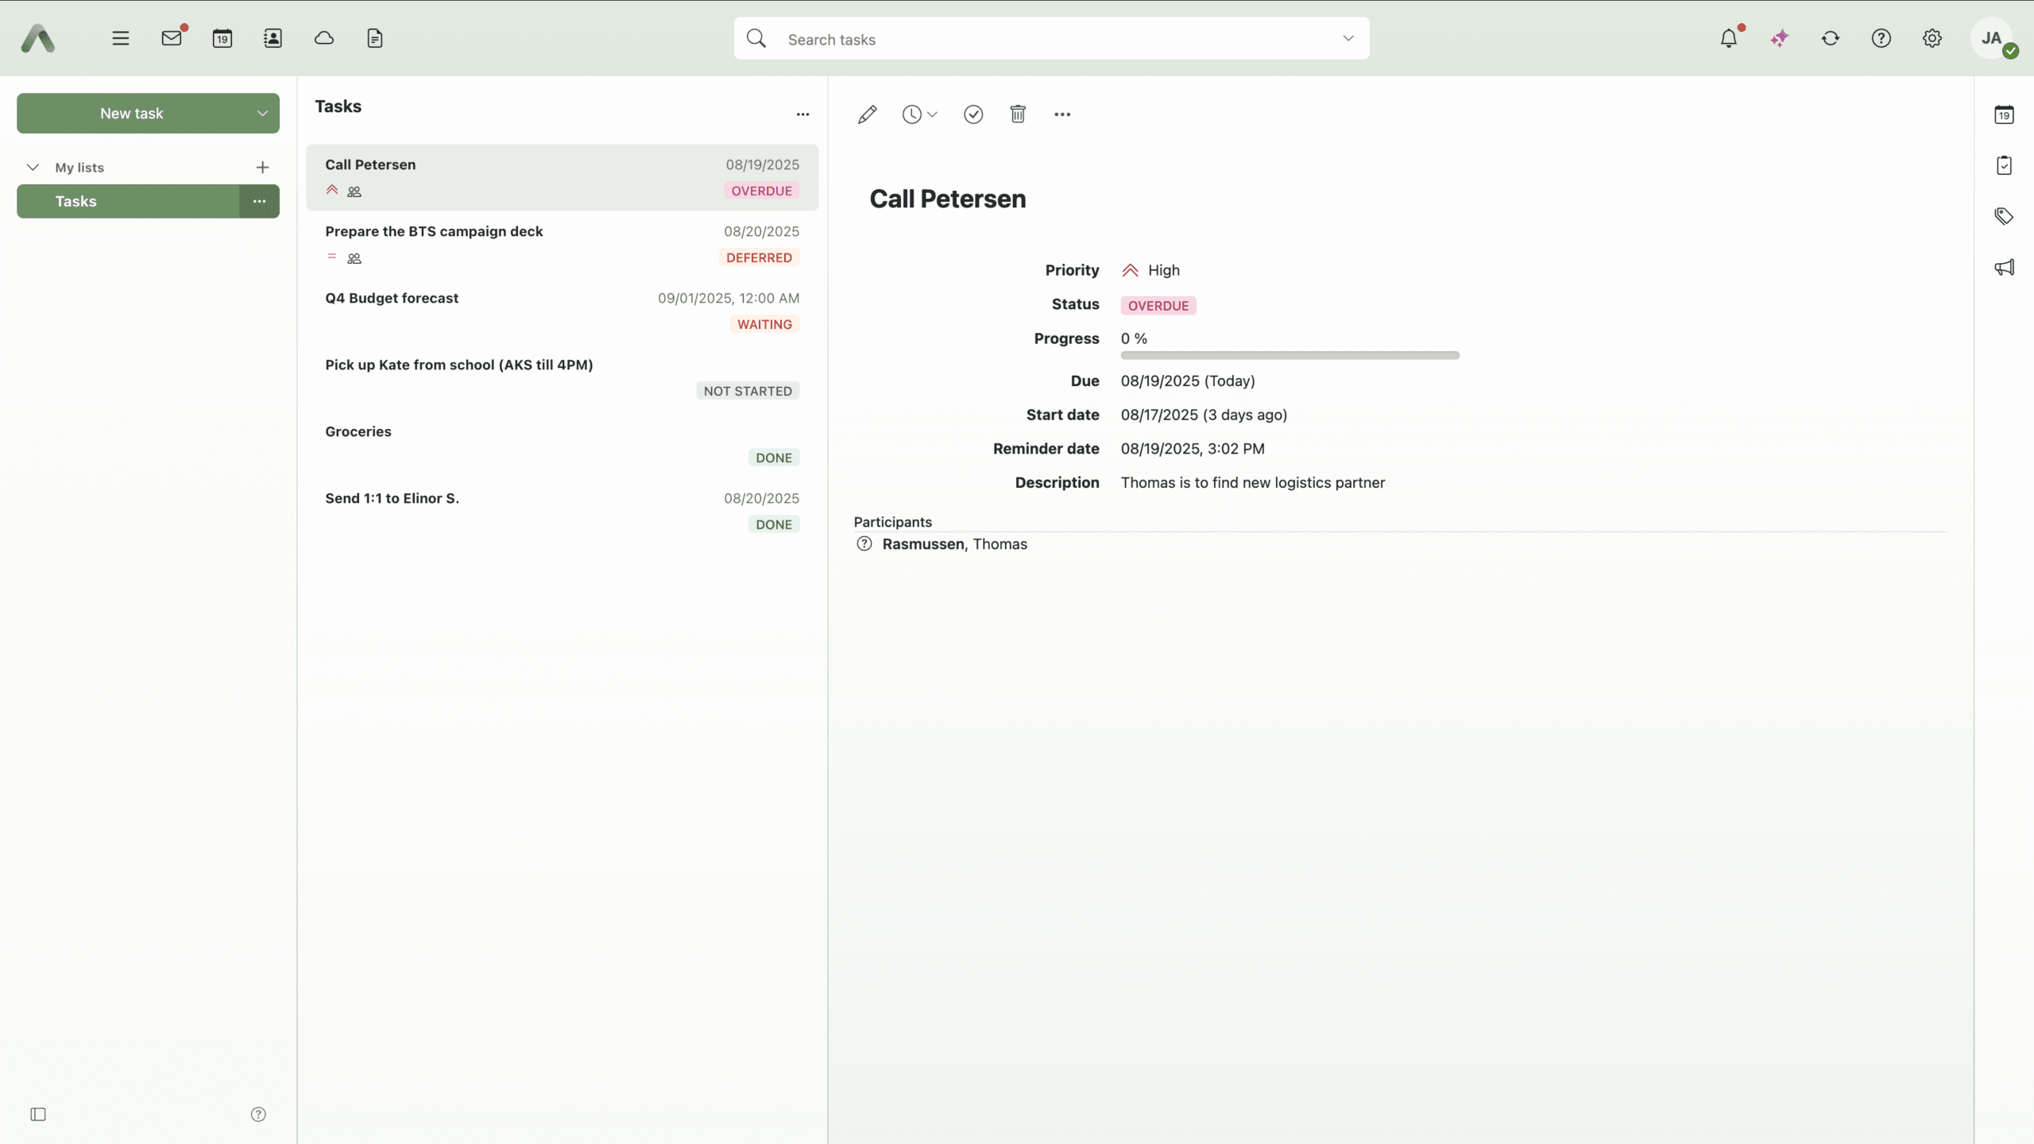2034x1144 pixels.
Task: Open the Calendar app in top bar
Action: [x=222, y=38]
